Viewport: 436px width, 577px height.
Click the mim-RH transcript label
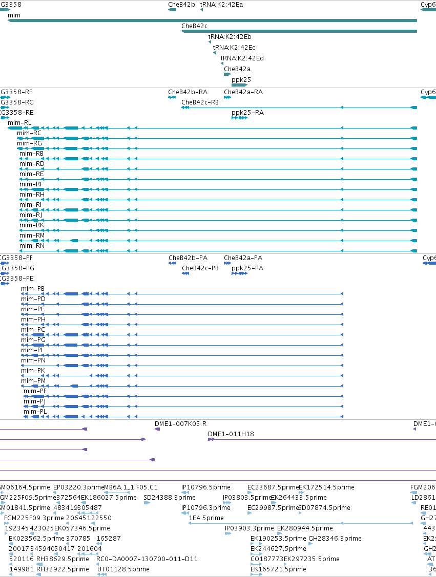(x=32, y=195)
